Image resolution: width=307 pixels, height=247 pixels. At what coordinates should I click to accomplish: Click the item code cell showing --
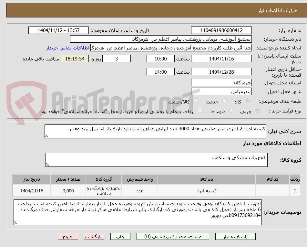pos(272,191)
